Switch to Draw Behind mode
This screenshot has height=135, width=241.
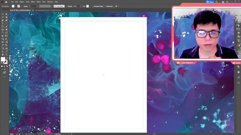coord(5,70)
